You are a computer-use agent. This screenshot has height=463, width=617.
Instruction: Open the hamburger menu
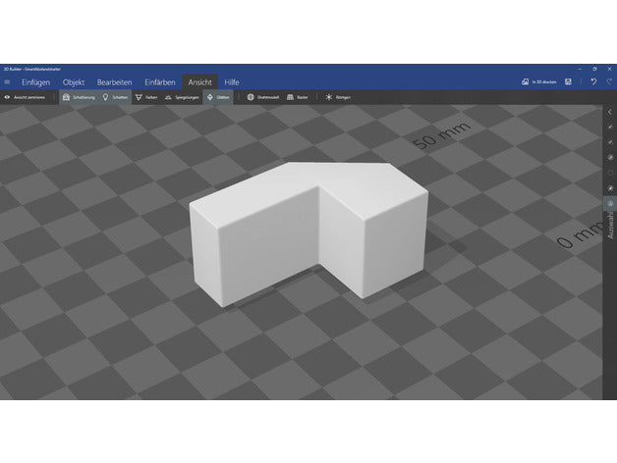(7, 82)
